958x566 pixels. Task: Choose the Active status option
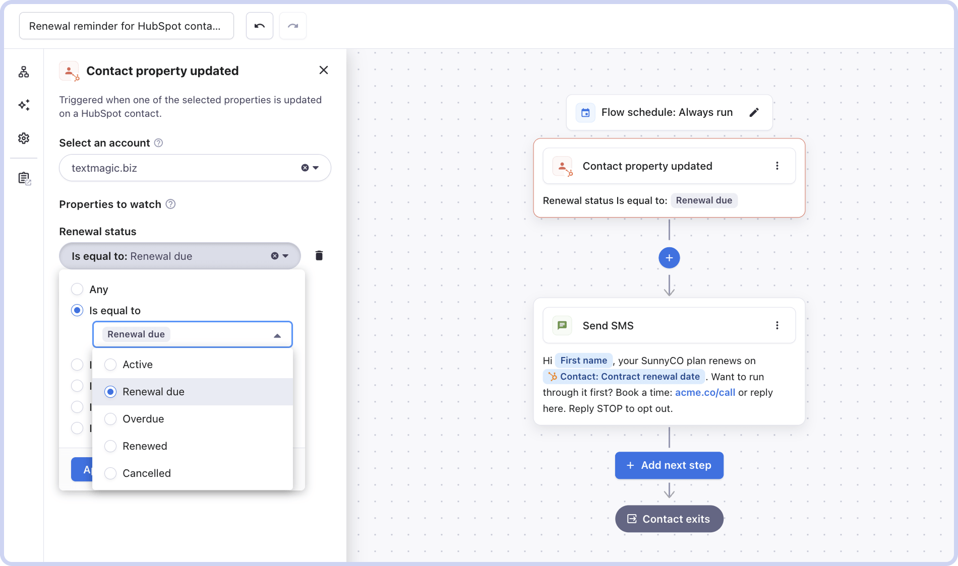coord(193,365)
